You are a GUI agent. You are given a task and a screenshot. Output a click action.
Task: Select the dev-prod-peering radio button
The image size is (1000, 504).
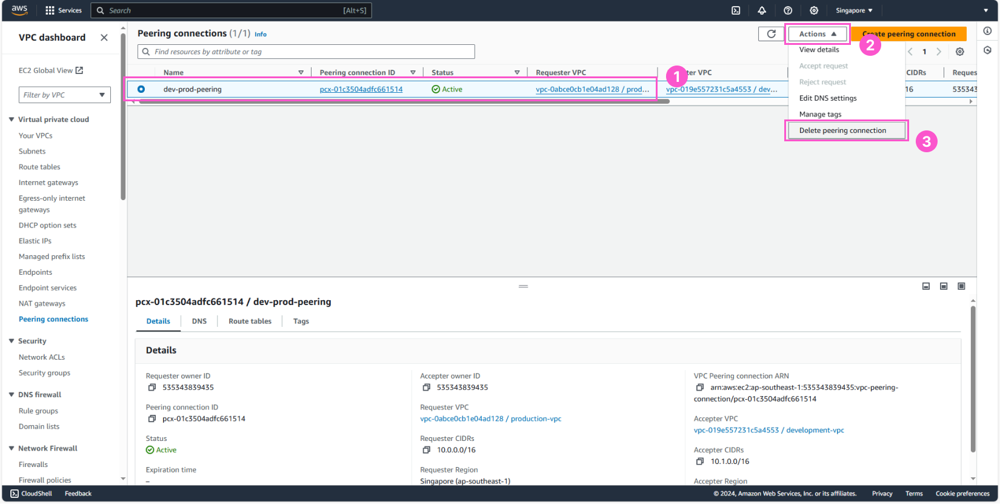click(141, 89)
